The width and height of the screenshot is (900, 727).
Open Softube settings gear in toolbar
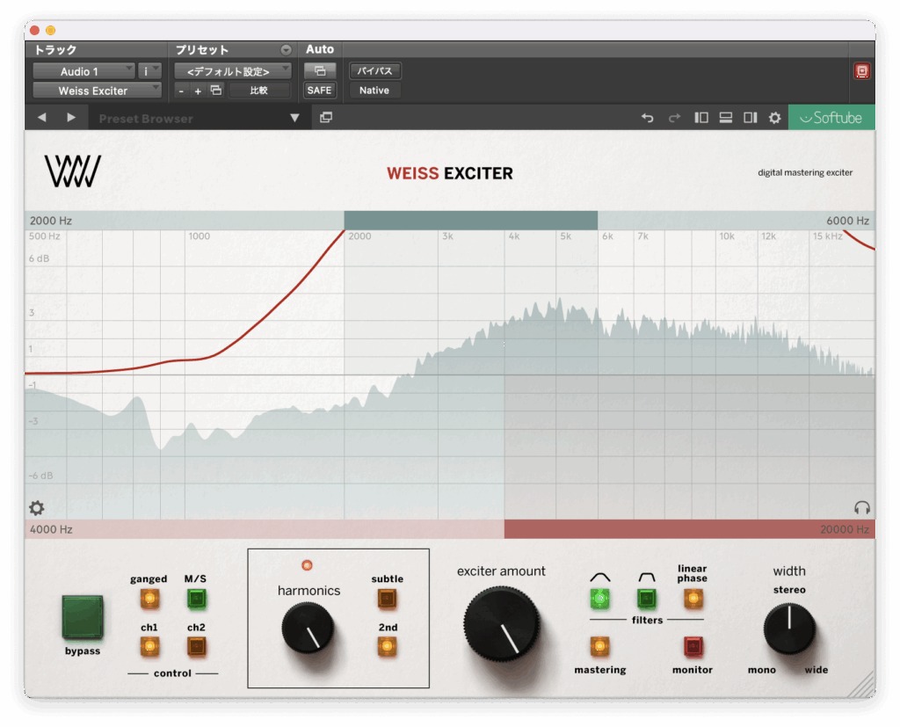(x=775, y=118)
